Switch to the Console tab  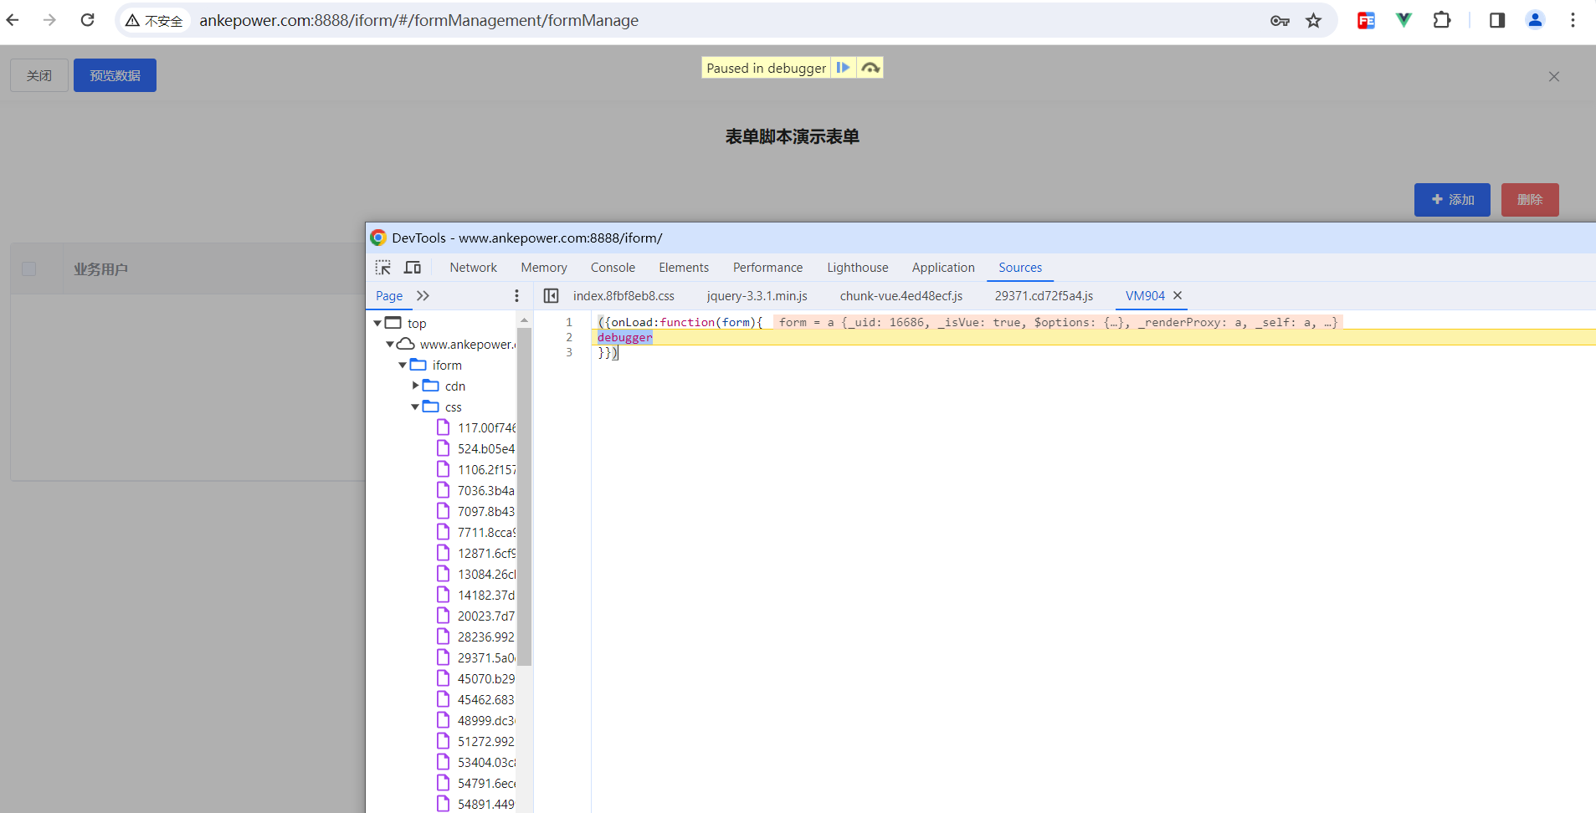(613, 268)
